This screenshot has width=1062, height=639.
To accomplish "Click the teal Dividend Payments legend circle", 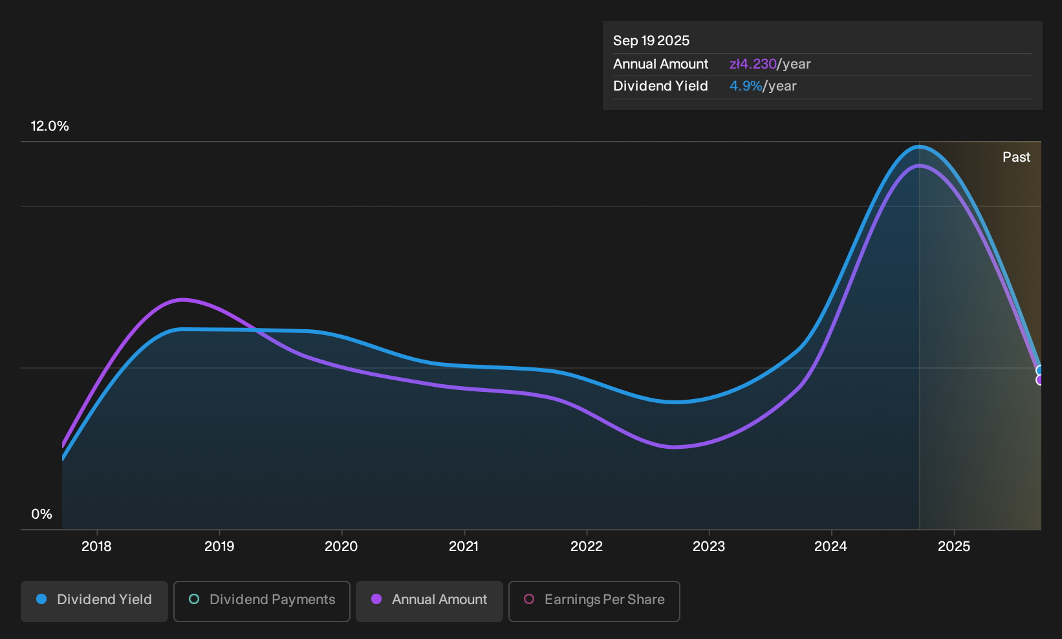I will (x=194, y=599).
